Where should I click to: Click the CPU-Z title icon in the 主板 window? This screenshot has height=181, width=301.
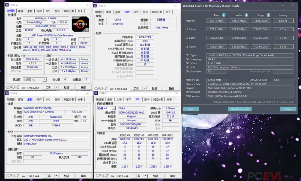(7, 93)
